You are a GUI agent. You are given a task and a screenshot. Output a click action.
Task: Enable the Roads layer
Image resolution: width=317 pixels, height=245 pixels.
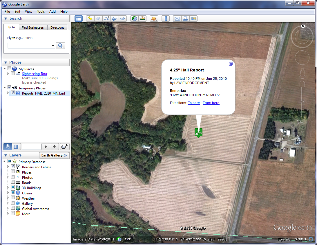click(x=13, y=182)
